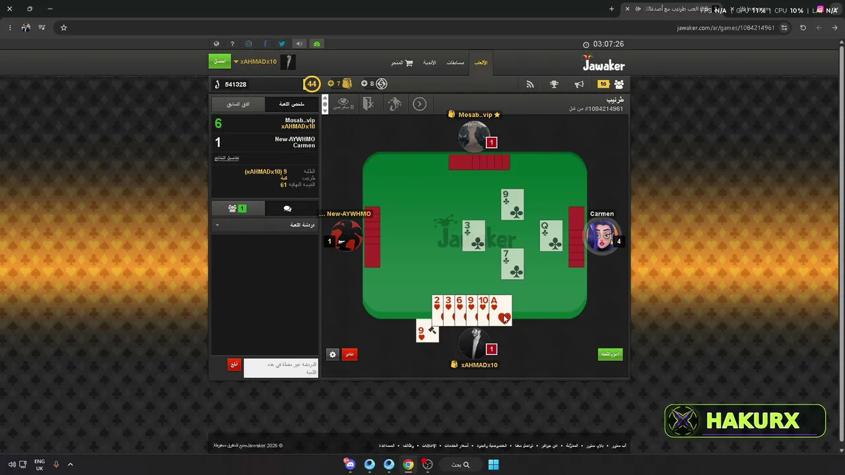This screenshot has width=845, height=475.
Task: Open the result details link (تفاصيل النتائج)
Action: click(x=226, y=158)
